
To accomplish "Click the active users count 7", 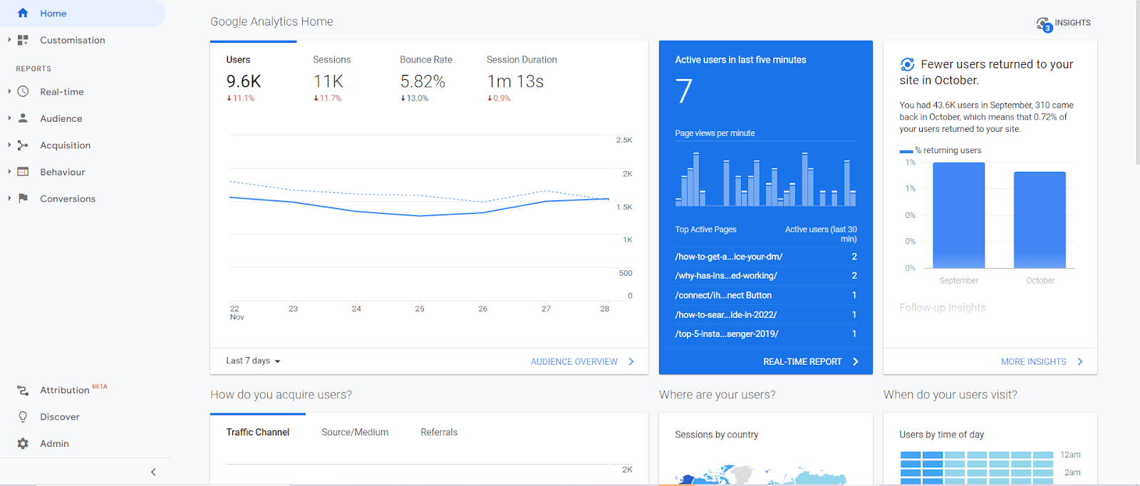I will click(683, 91).
